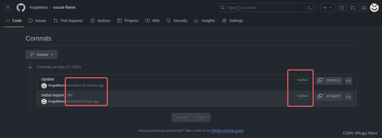Open the panda profile avatar menu
The image size is (382, 138).
click(374, 8)
